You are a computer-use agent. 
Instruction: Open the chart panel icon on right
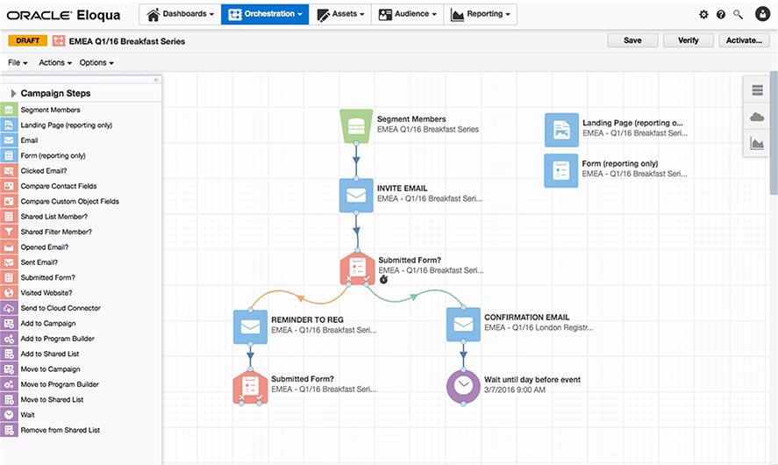pyautogui.click(x=757, y=144)
